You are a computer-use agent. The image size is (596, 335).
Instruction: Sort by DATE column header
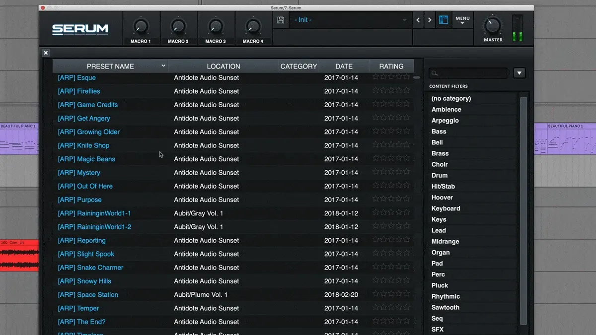[x=344, y=66]
